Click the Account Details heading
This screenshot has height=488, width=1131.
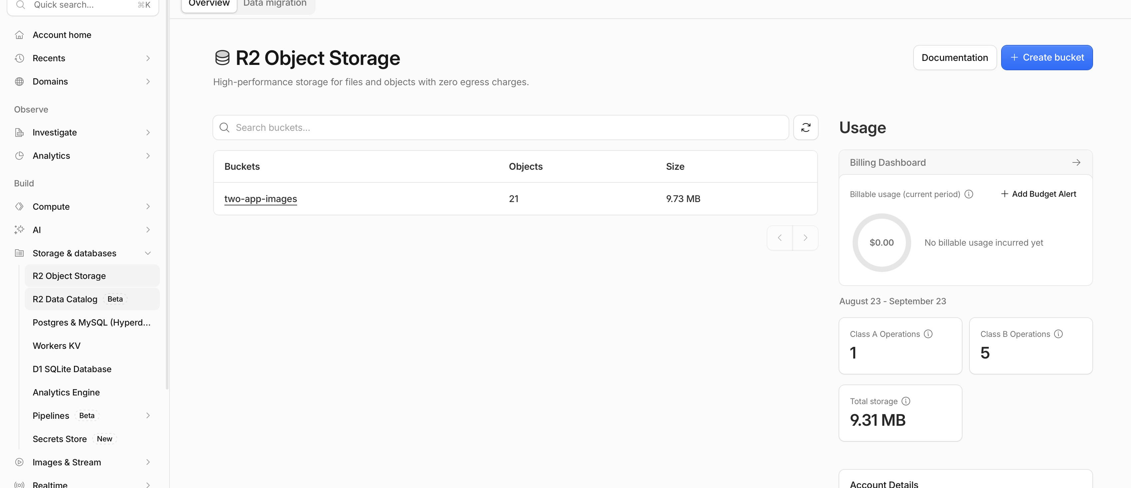tap(884, 484)
